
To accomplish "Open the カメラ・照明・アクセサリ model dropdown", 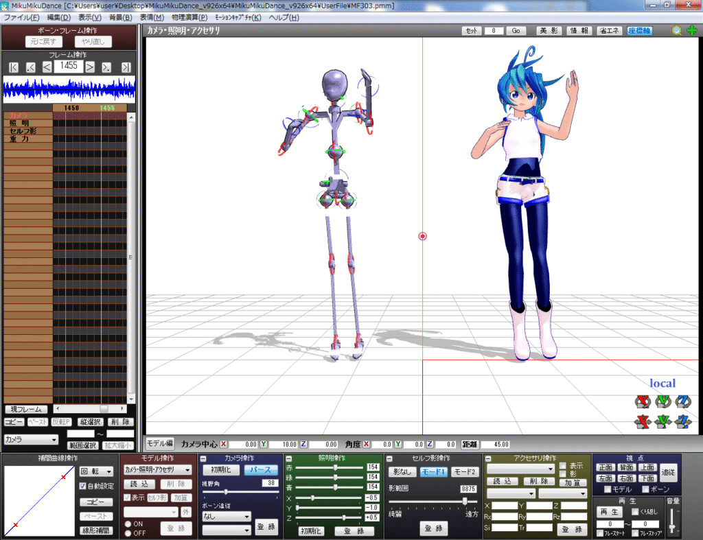I will (157, 469).
